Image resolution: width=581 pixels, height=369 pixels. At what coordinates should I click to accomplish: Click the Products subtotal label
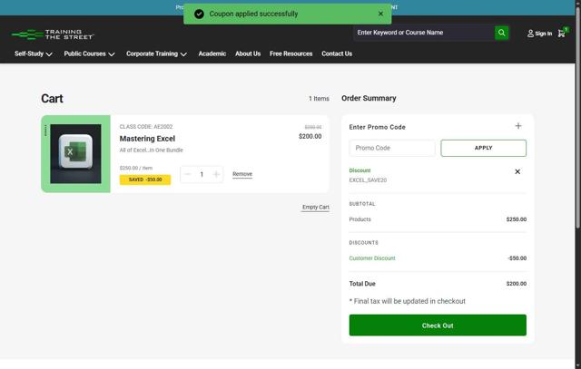tap(359, 219)
